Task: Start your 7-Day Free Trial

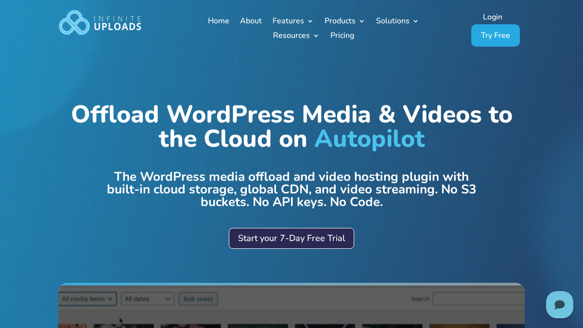Action: point(291,238)
